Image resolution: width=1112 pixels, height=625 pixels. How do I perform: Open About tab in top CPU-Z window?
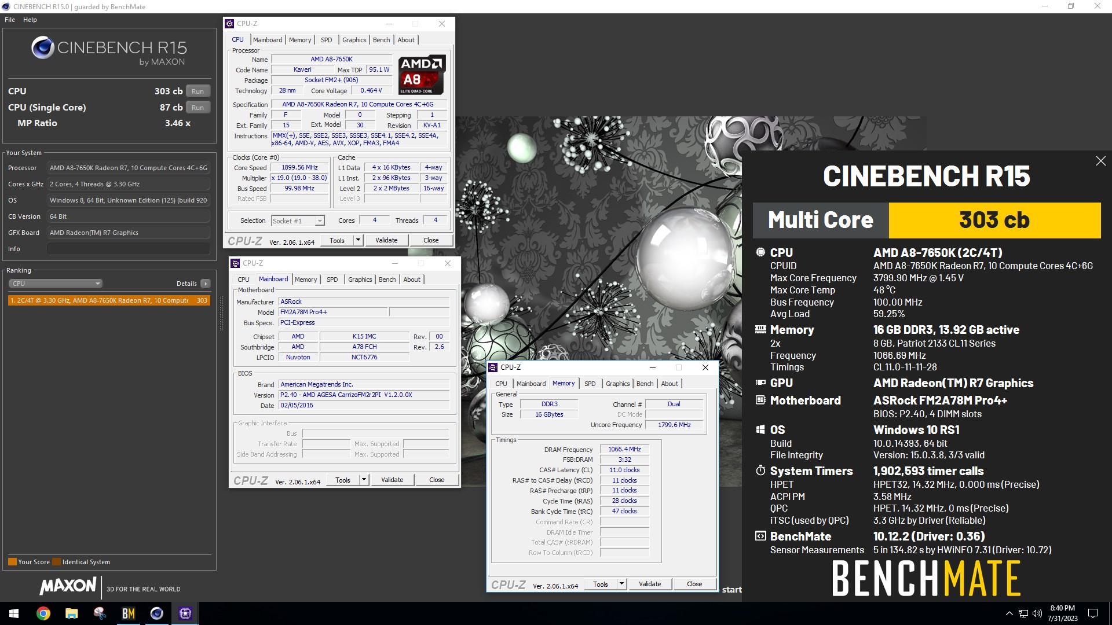point(406,40)
